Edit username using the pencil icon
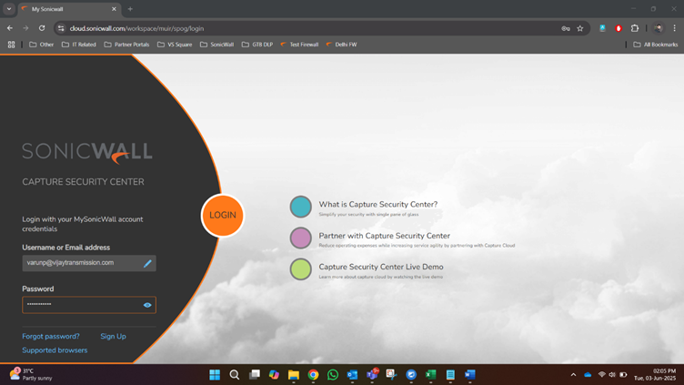Screen dimensions: 684x385 coord(147,263)
